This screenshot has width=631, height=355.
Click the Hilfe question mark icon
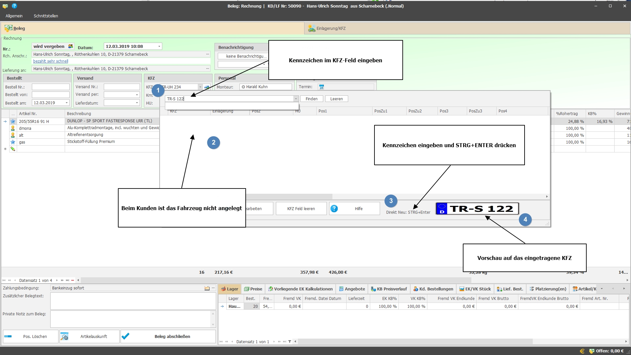pyautogui.click(x=334, y=208)
